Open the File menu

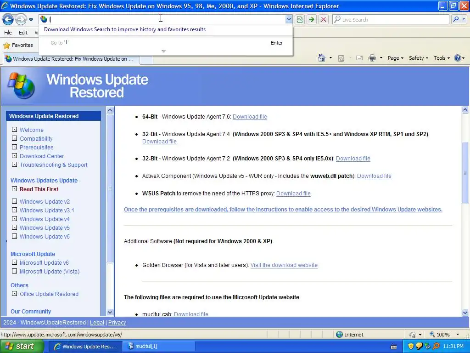(8, 33)
